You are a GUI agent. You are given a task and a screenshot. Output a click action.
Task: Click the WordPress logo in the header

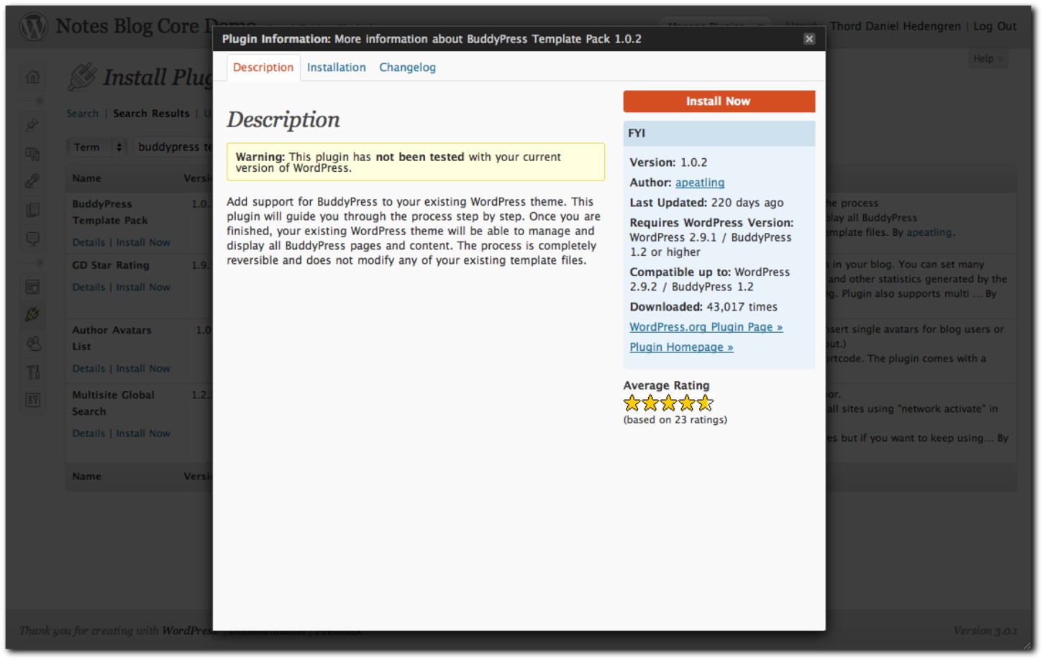(33, 27)
